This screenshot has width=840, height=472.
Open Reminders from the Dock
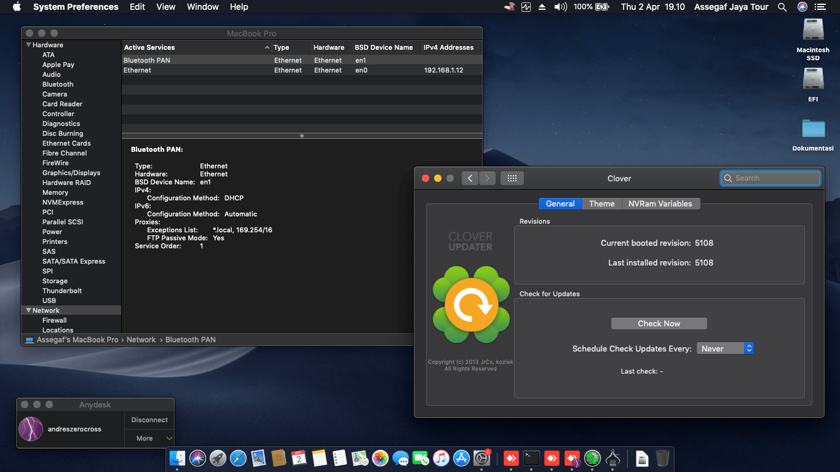coord(339,458)
